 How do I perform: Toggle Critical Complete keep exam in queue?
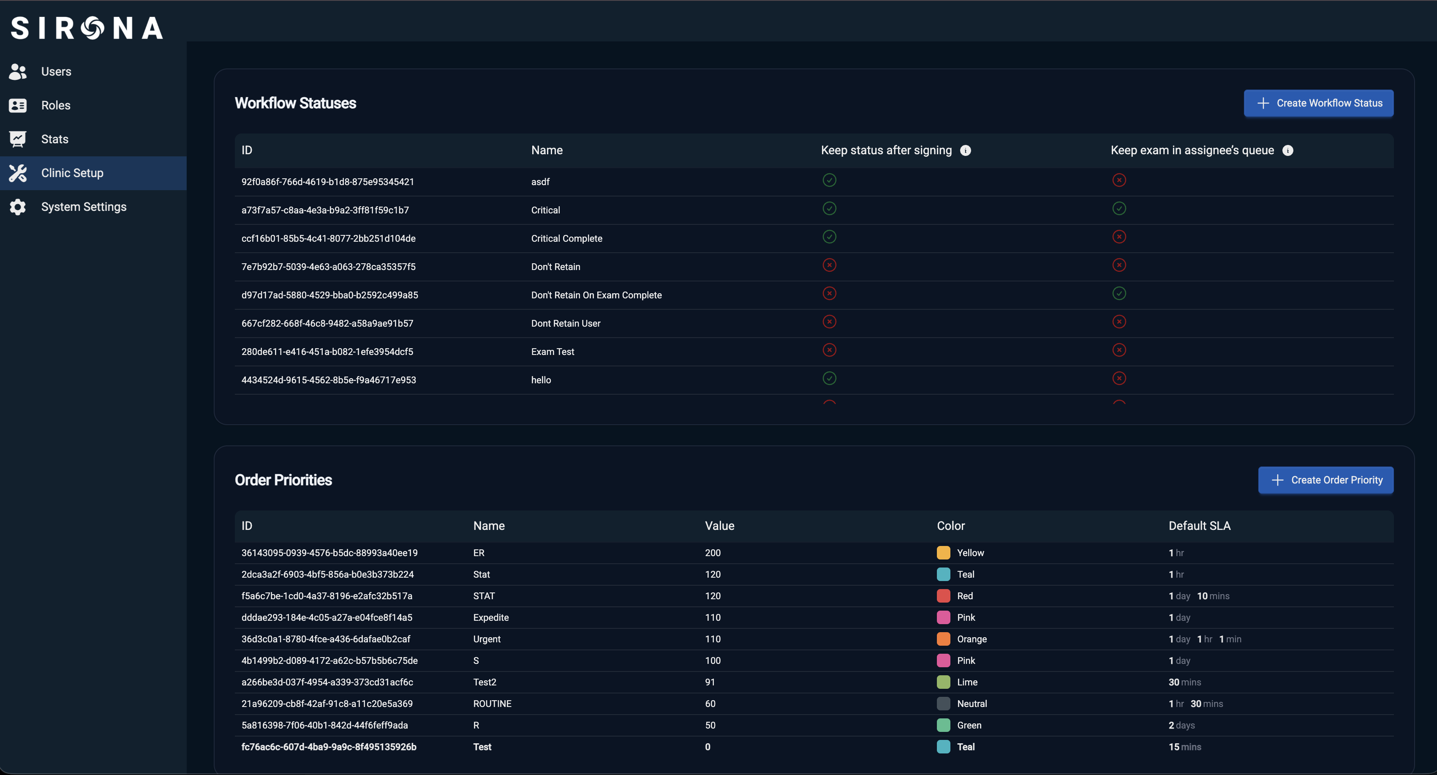1119,237
